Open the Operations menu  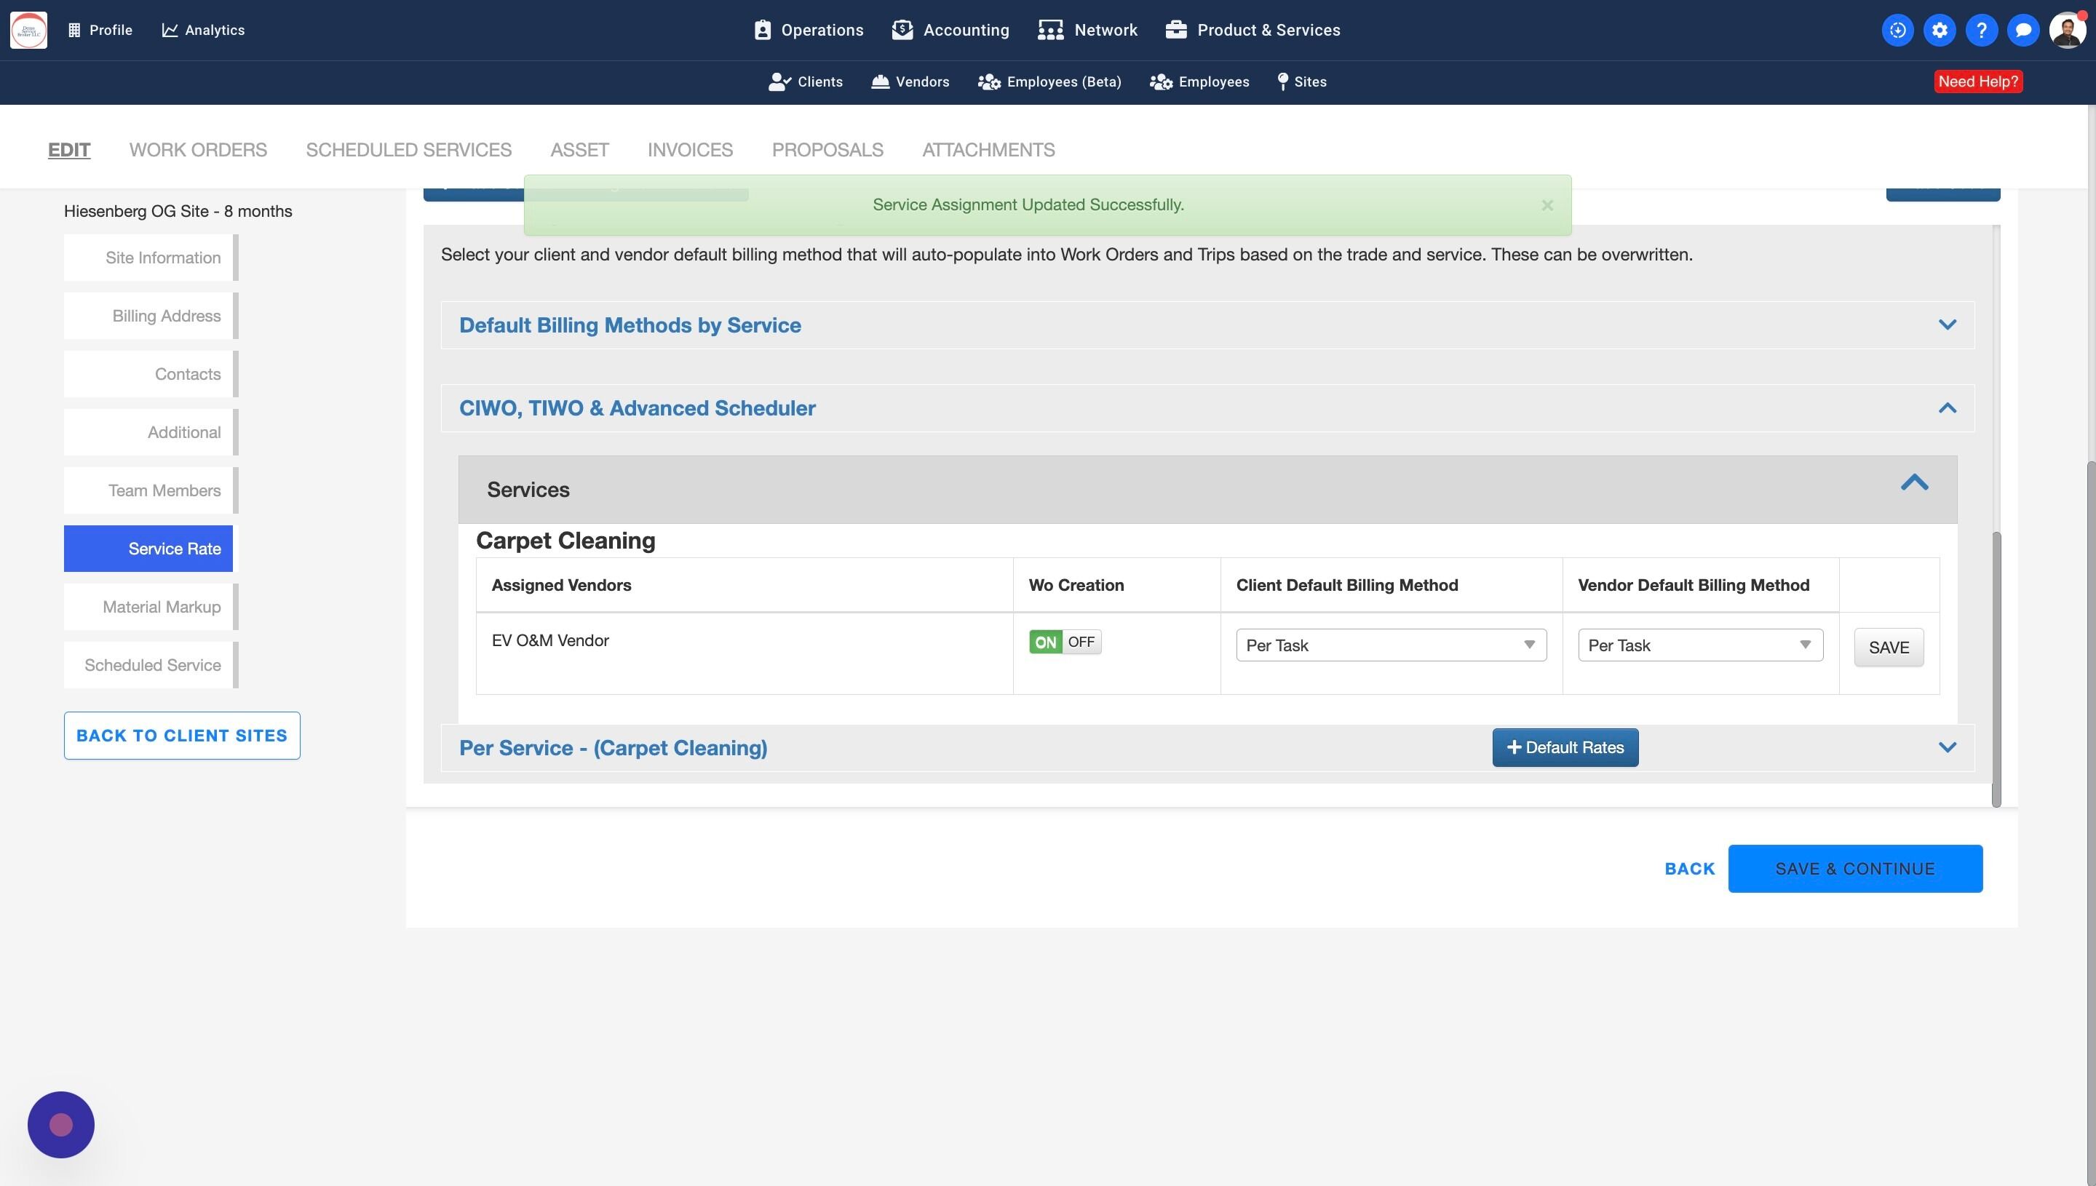coord(808,30)
